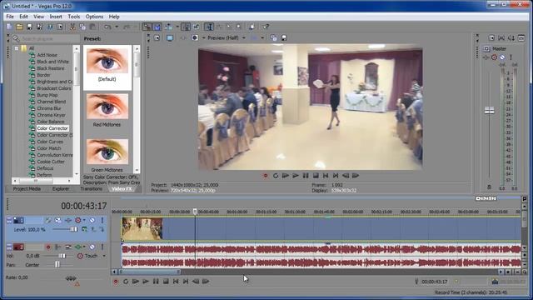Open the Touch automation mode dropdown

[104, 256]
